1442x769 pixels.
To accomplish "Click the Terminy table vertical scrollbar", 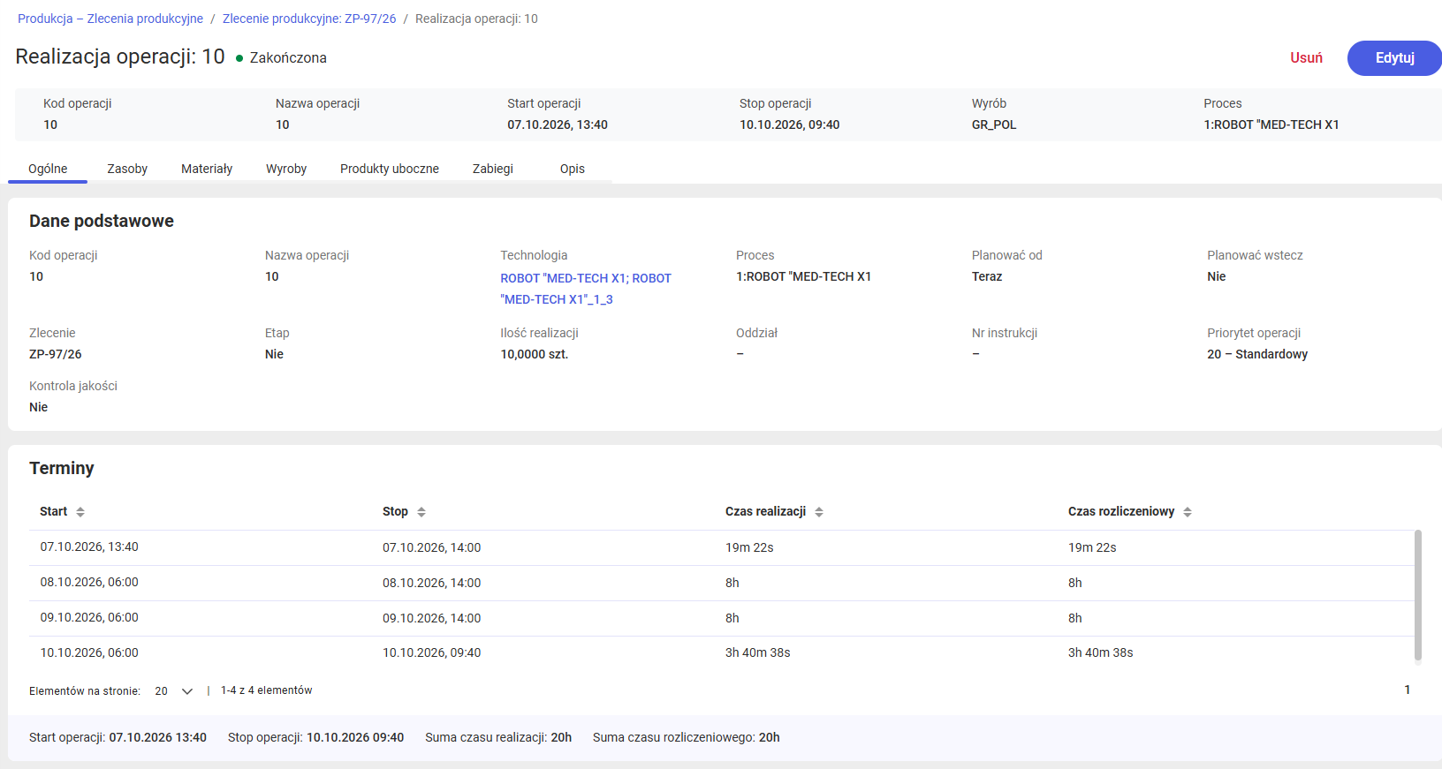I will [1418, 595].
